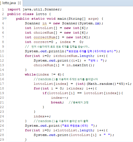Click the Korean comment on line 9
Viewport: 133px width, 142px height.
click(57, 47)
